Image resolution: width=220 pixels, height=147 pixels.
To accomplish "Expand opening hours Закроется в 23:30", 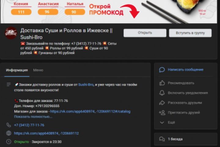I will click(x=46, y=142).
